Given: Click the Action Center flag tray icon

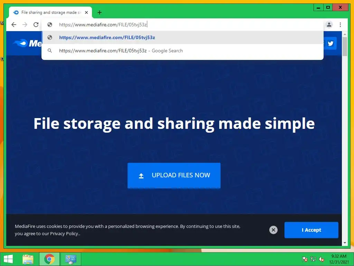Looking at the screenshot, I should [x=305, y=259].
